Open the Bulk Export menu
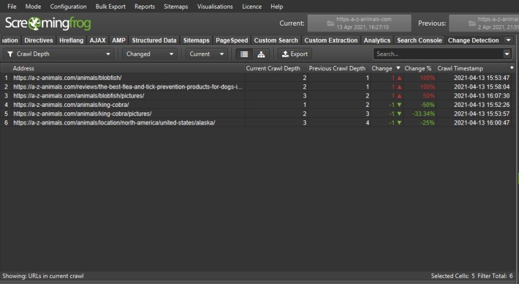Viewport: 519px width, 284px height. 111,6
